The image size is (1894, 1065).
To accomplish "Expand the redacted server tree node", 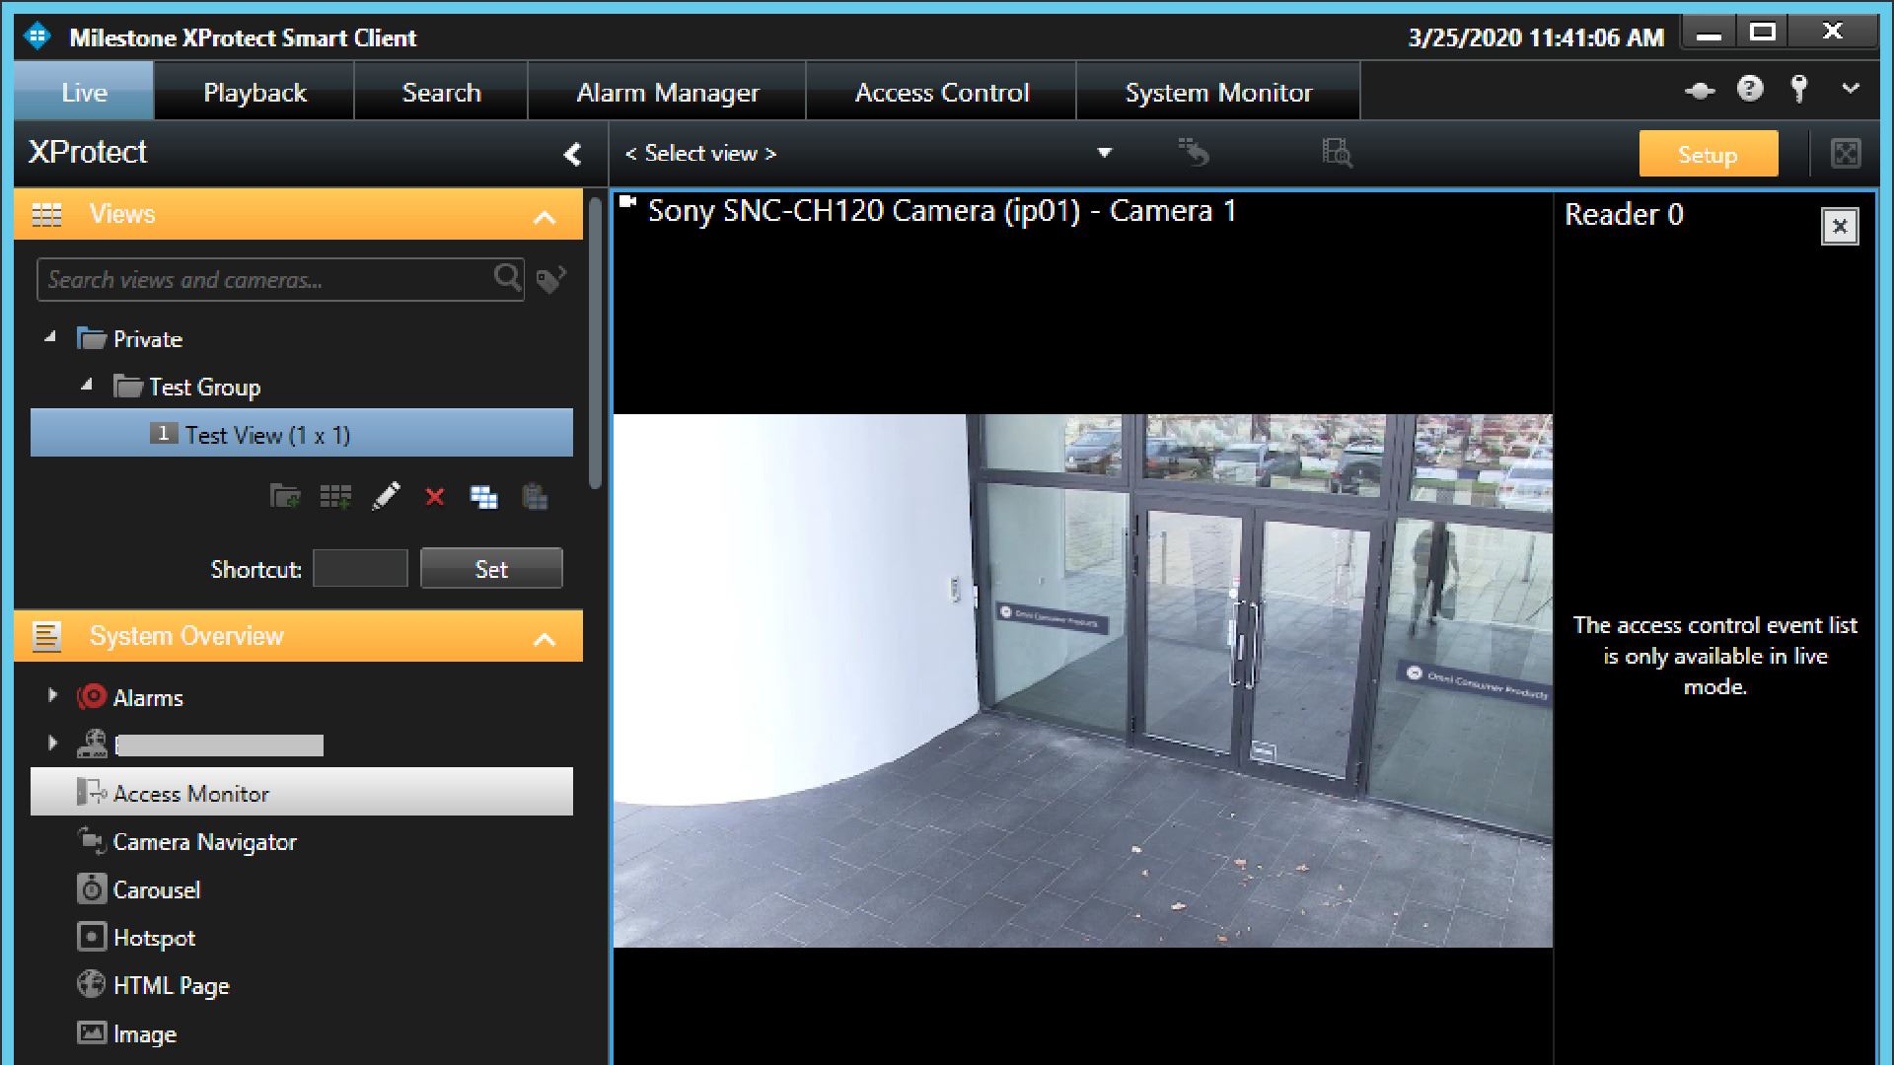I will click(x=52, y=743).
